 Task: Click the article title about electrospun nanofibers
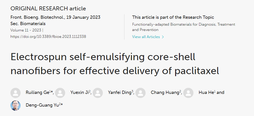tap(115, 64)
